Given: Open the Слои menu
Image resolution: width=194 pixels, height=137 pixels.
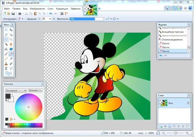Looking at the screenshot, I should [x=50, y=9].
